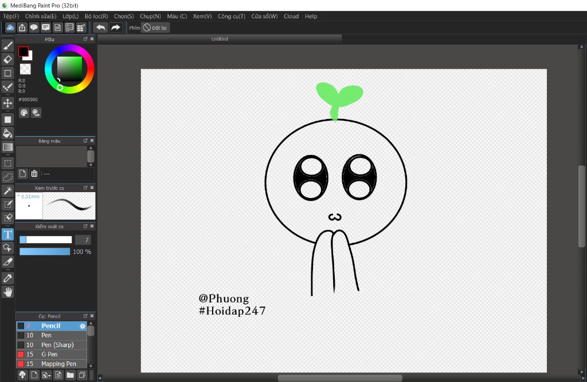Switch to the Untitled canvas tab
Screen dimensions: 587x382
(220, 39)
